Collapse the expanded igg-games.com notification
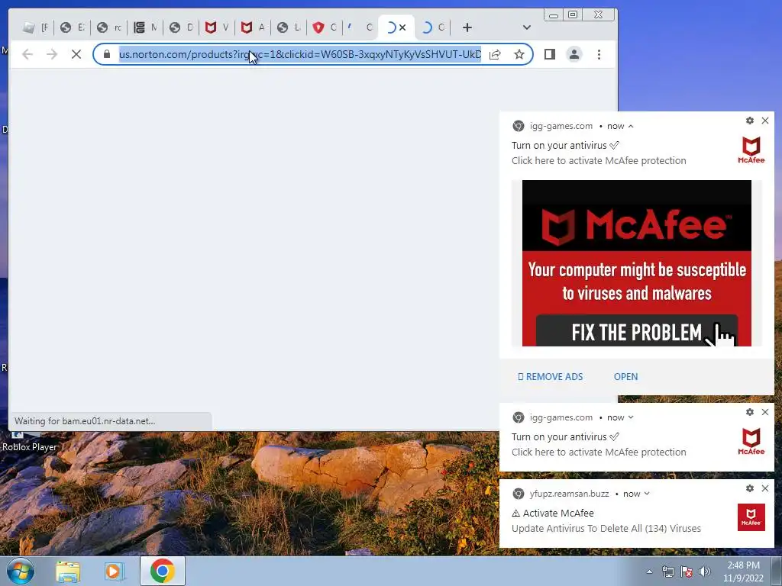This screenshot has height=586, width=782. click(x=631, y=126)
